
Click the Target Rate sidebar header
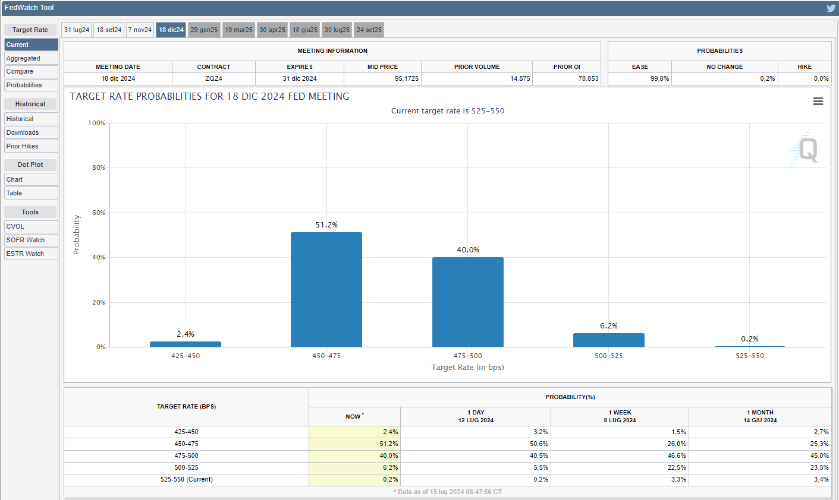tap(30, 30)
